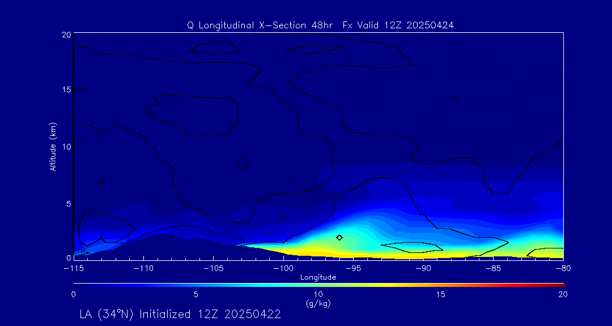This screenshot has width=612, height=326.
Task: Click altitude axis tick label 20
Action: (x=67, y=34)
